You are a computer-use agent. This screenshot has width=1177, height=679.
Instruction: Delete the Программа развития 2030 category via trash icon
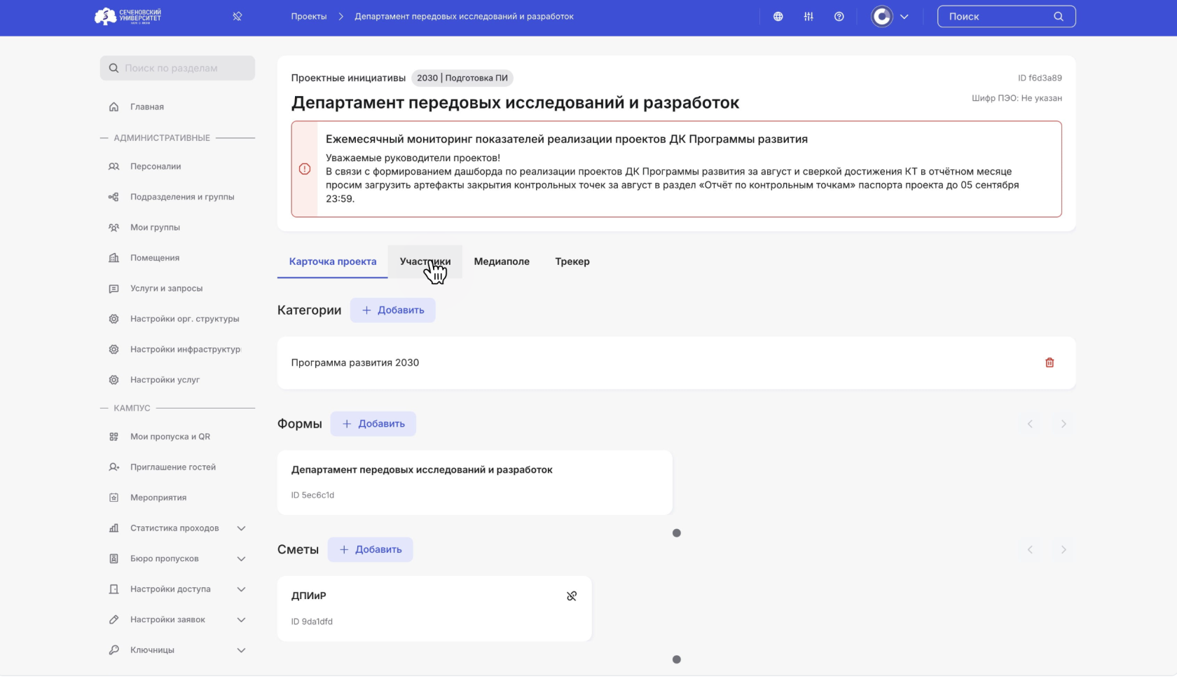(x=1049, y=362)
